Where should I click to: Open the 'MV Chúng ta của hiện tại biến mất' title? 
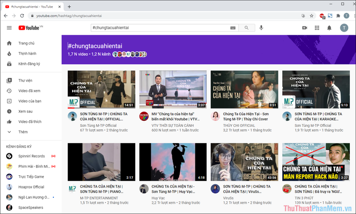click(175, 117)
